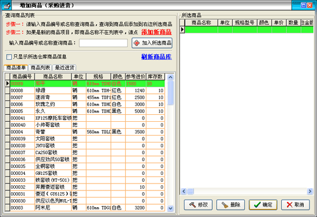The image size is (317, 217).
Task: Click the red X icon on 取消
Action: point(289,205)
